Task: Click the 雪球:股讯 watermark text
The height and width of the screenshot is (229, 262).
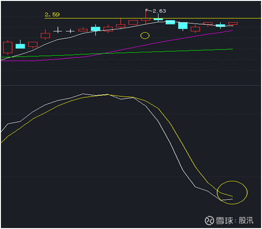Action: (234, 221)
